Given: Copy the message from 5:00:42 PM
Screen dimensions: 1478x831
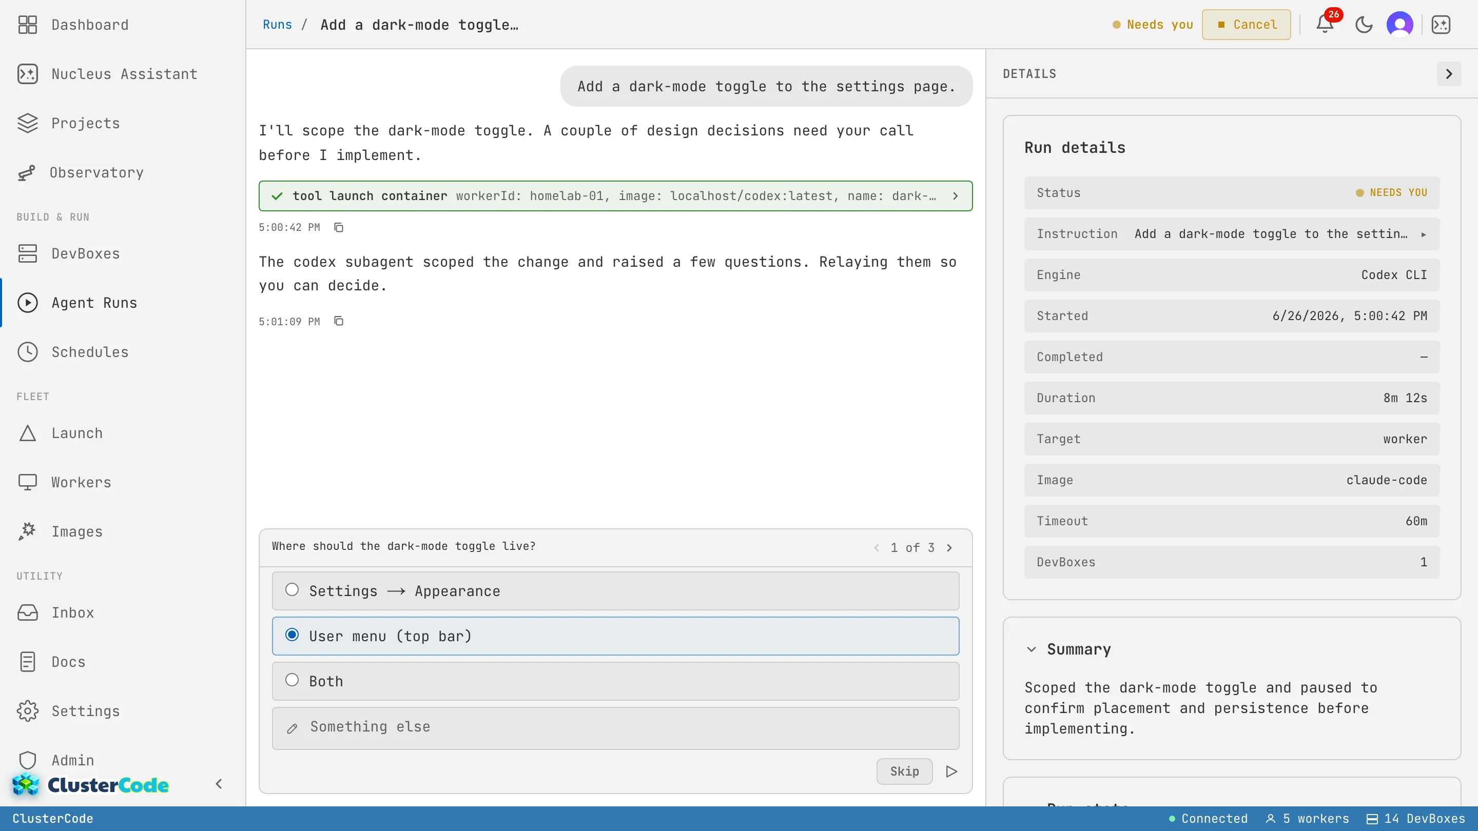Looking at the screenshot, I should point(339,228).
